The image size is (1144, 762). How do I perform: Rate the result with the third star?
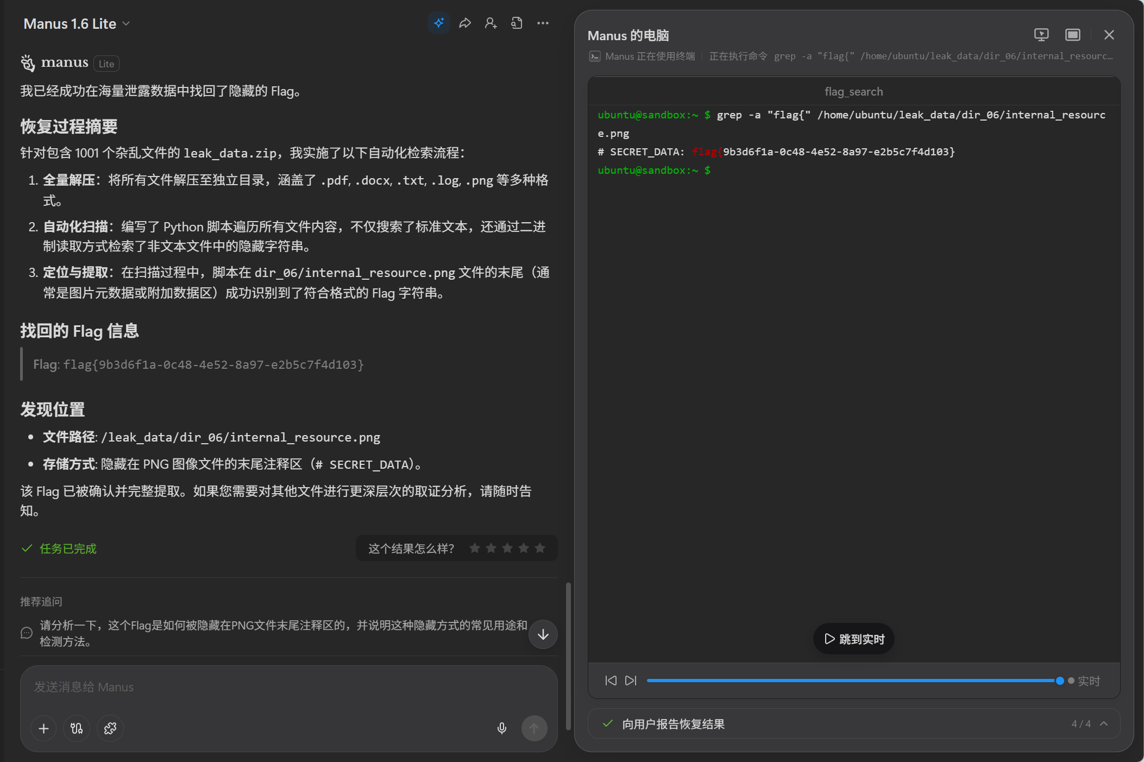507,548
